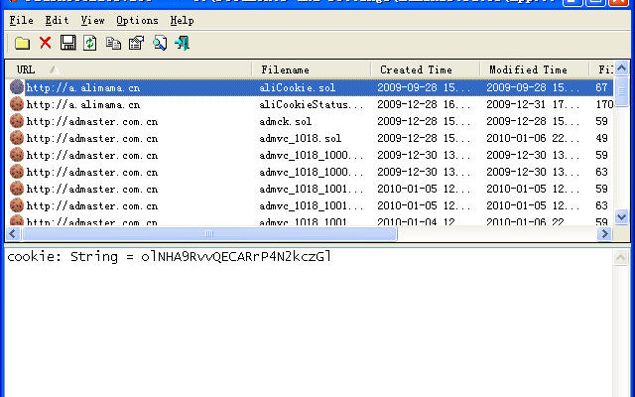The width and height of the screenshot is (635, 397).
Task: Click the floppy disk save icon
Action: pos(67,43)
